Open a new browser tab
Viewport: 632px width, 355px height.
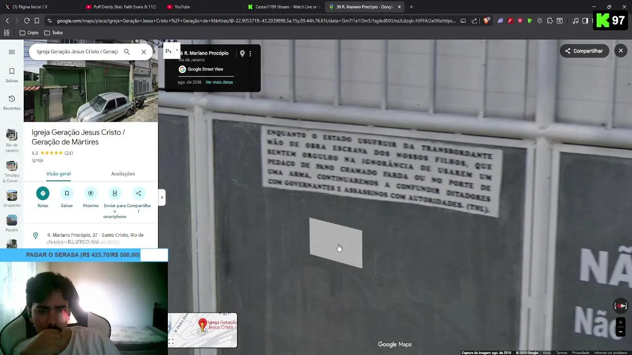click(411, 7)
